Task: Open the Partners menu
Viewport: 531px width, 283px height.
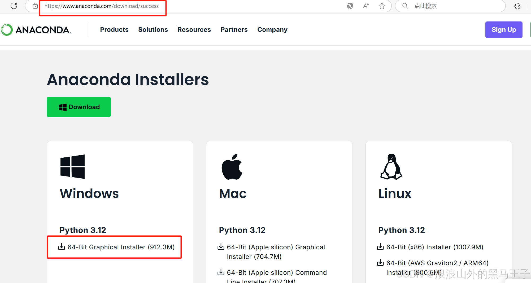Action: tap(234, 30)
